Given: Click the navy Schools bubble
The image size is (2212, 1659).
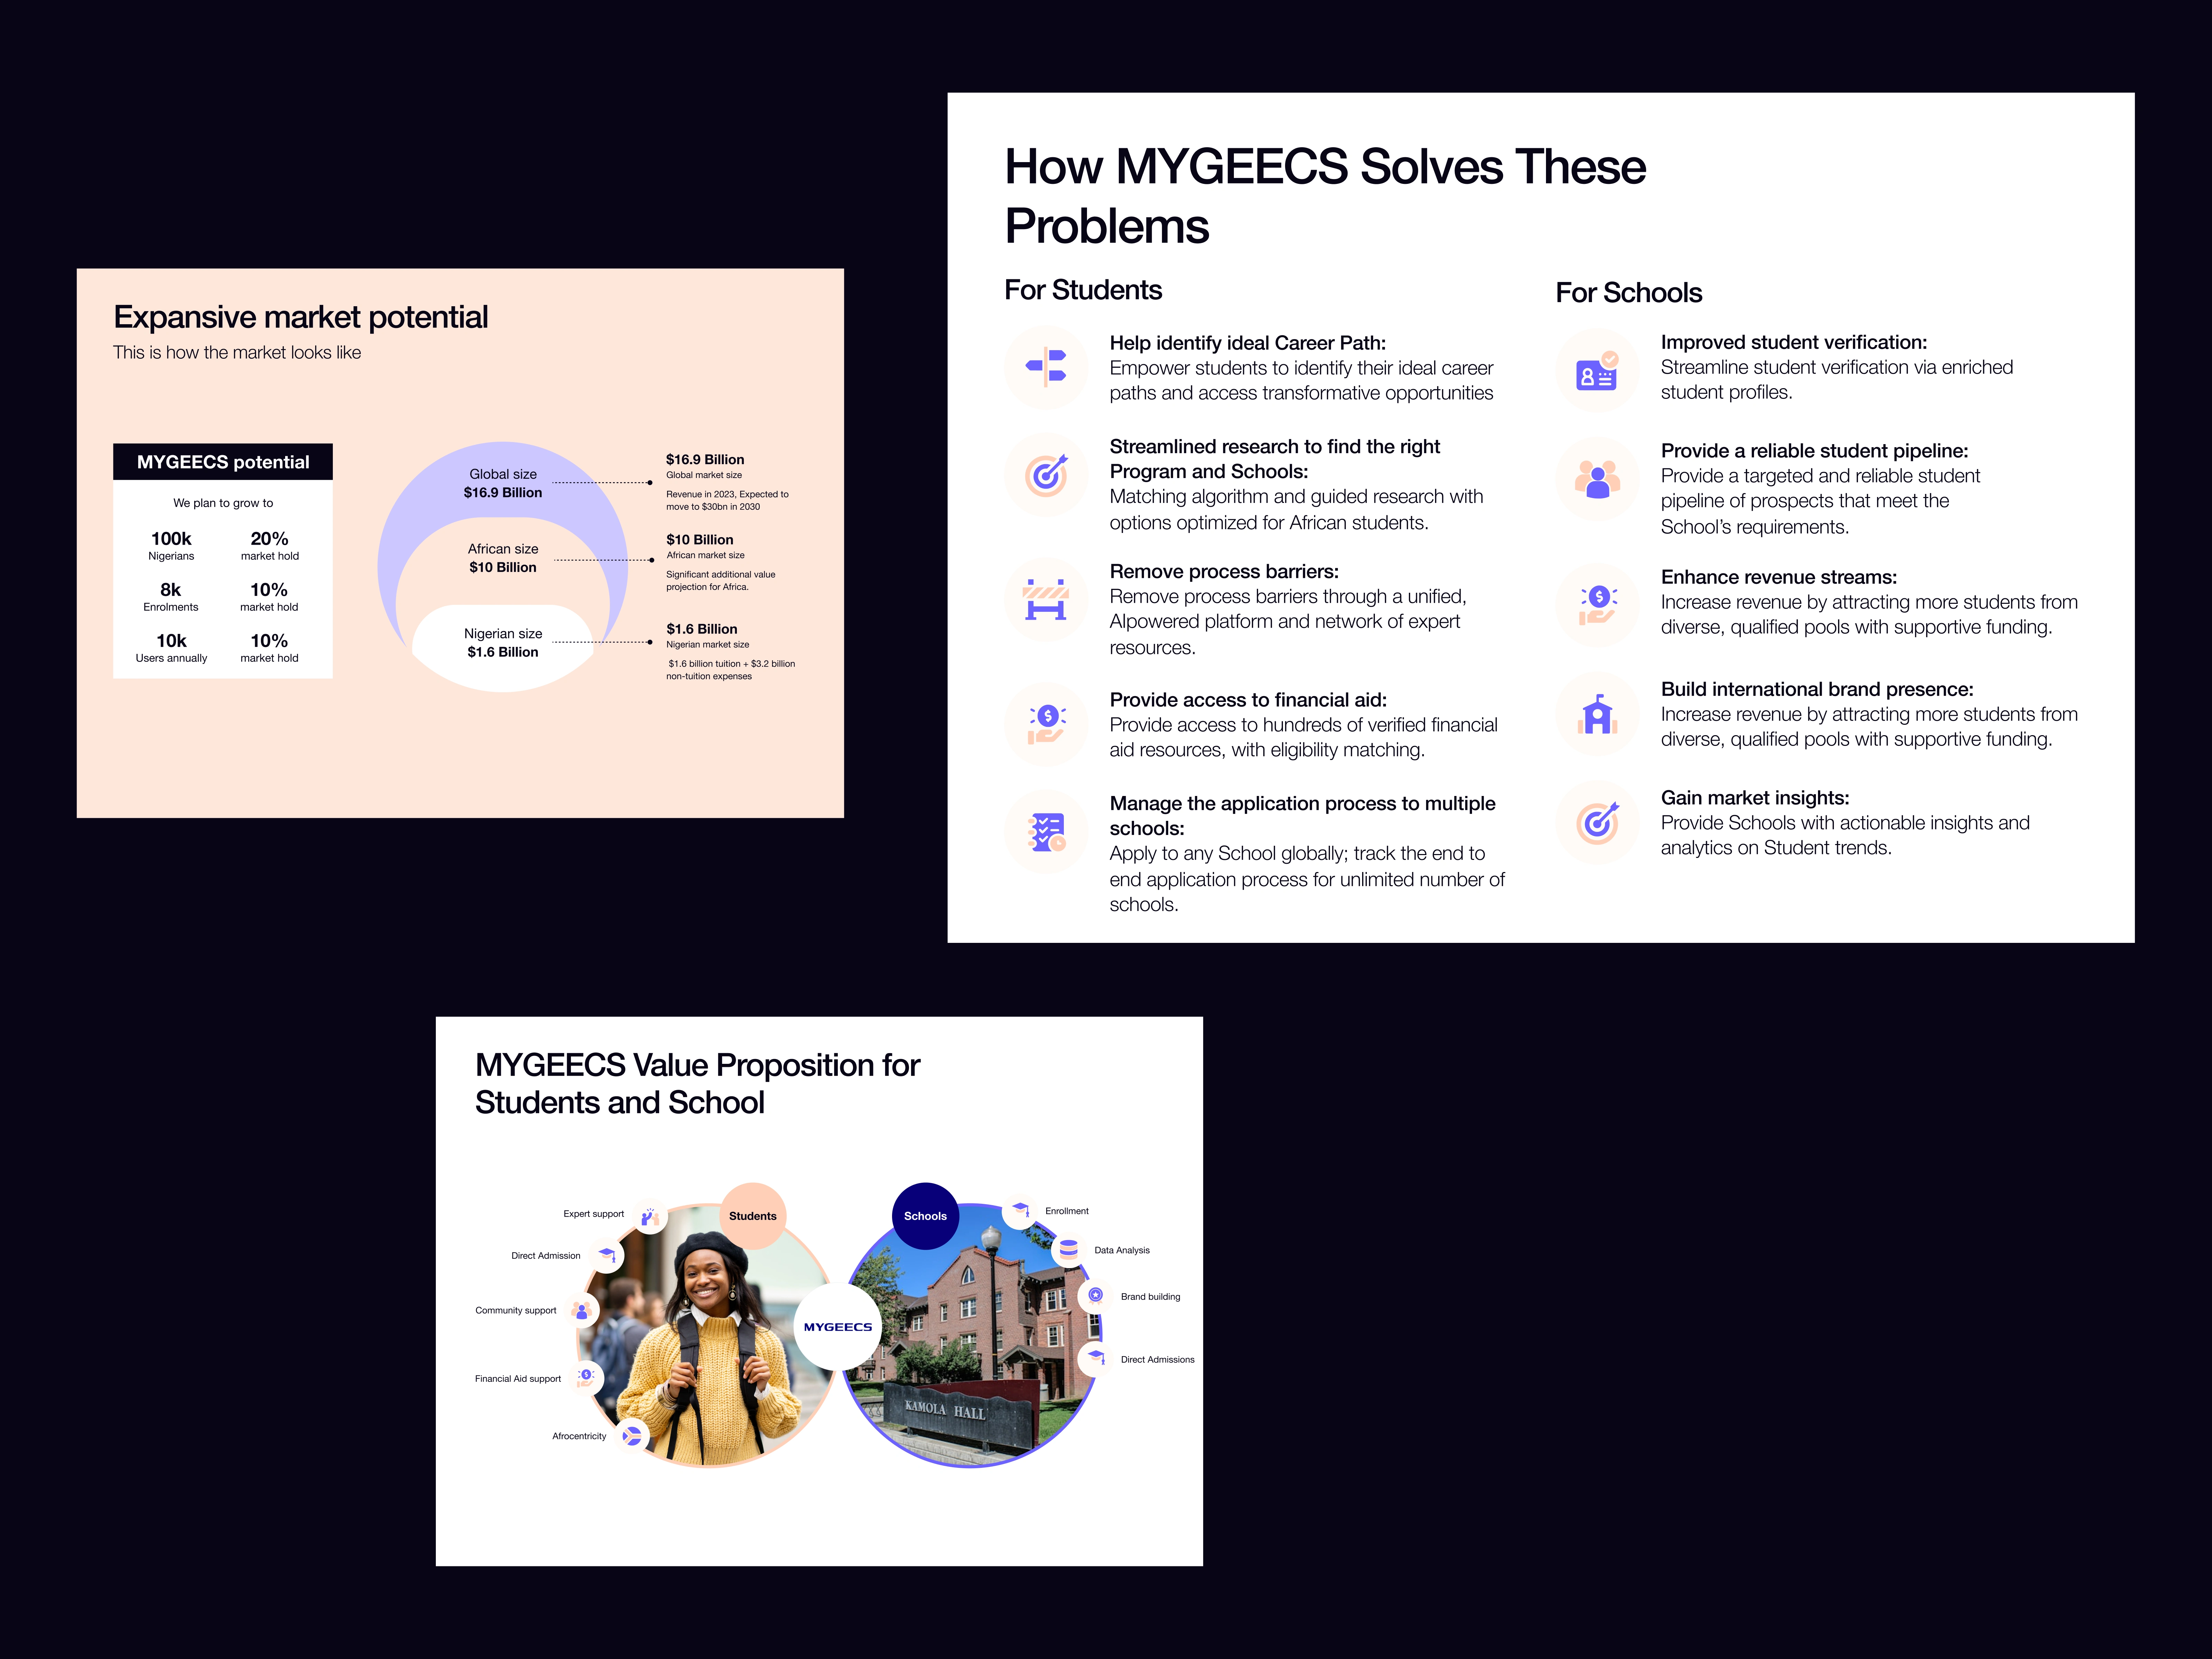Looking at the screenshot, I should tap(925, 1216).
